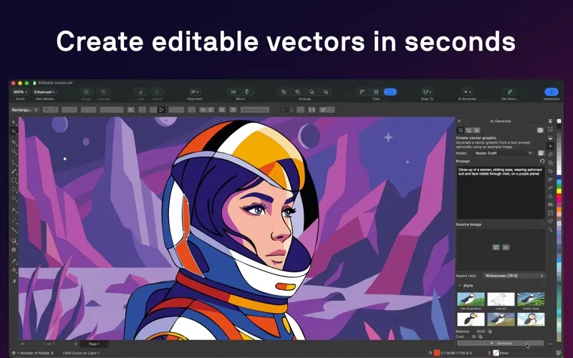Screen dimensions: 573x358
Task: Open the sparkle AI Generate inspector icon
Action: 550,146
